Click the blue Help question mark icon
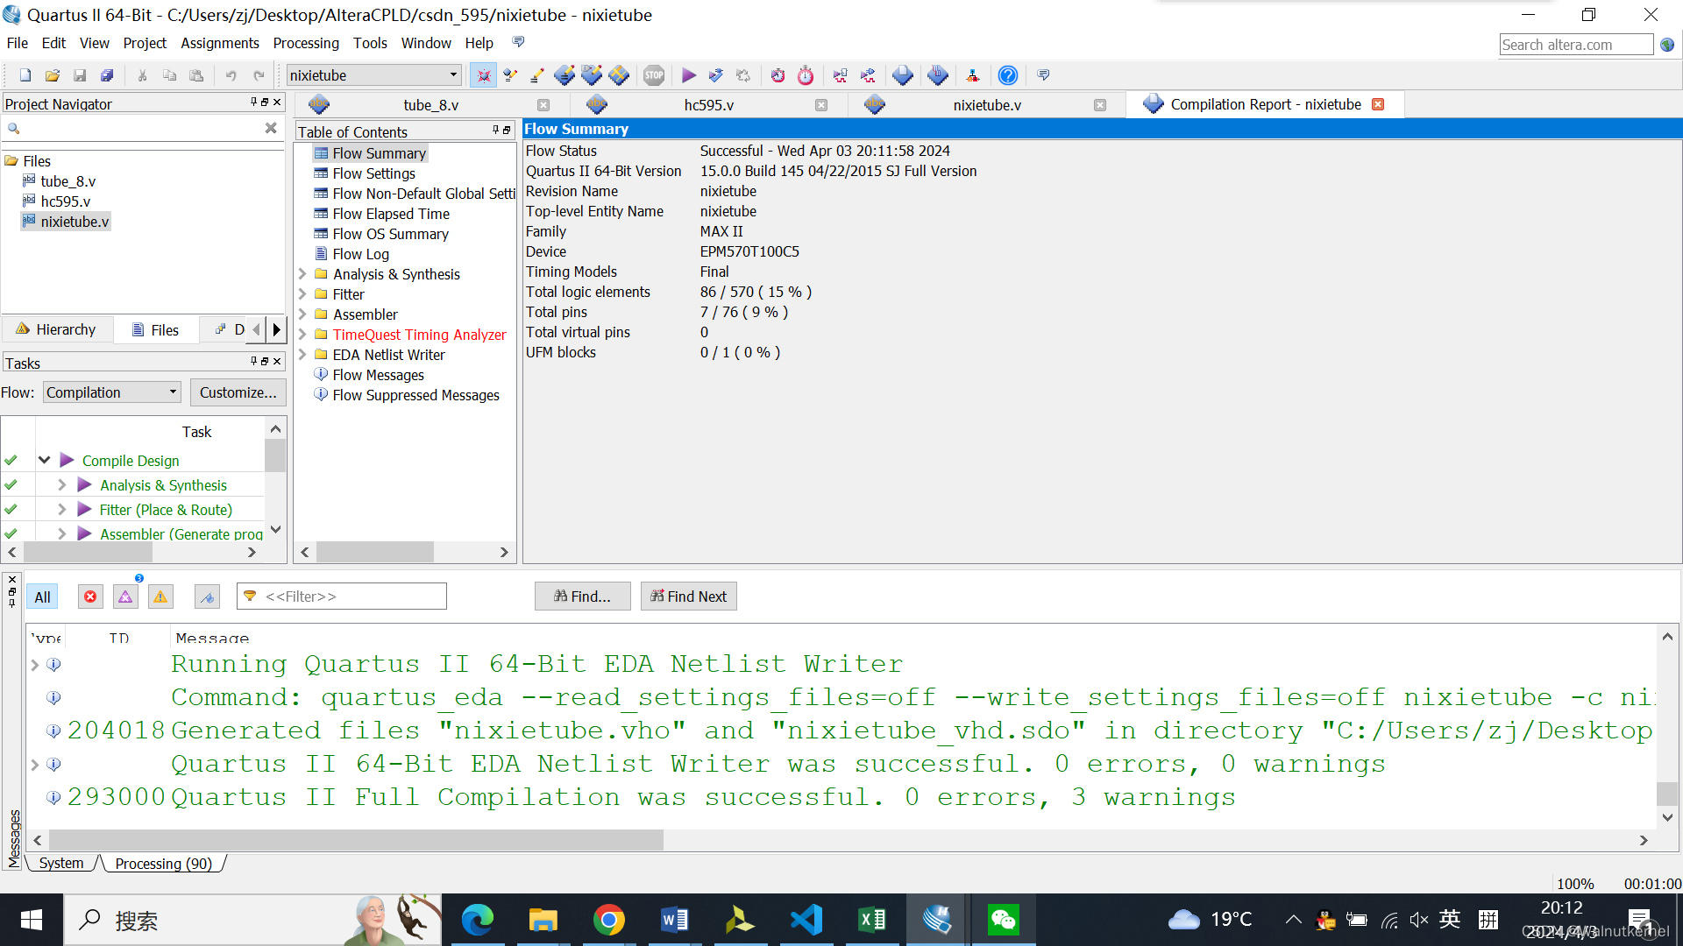Image resolution: width=1683 pixels, height=946 pixels. click(1008, 75)
